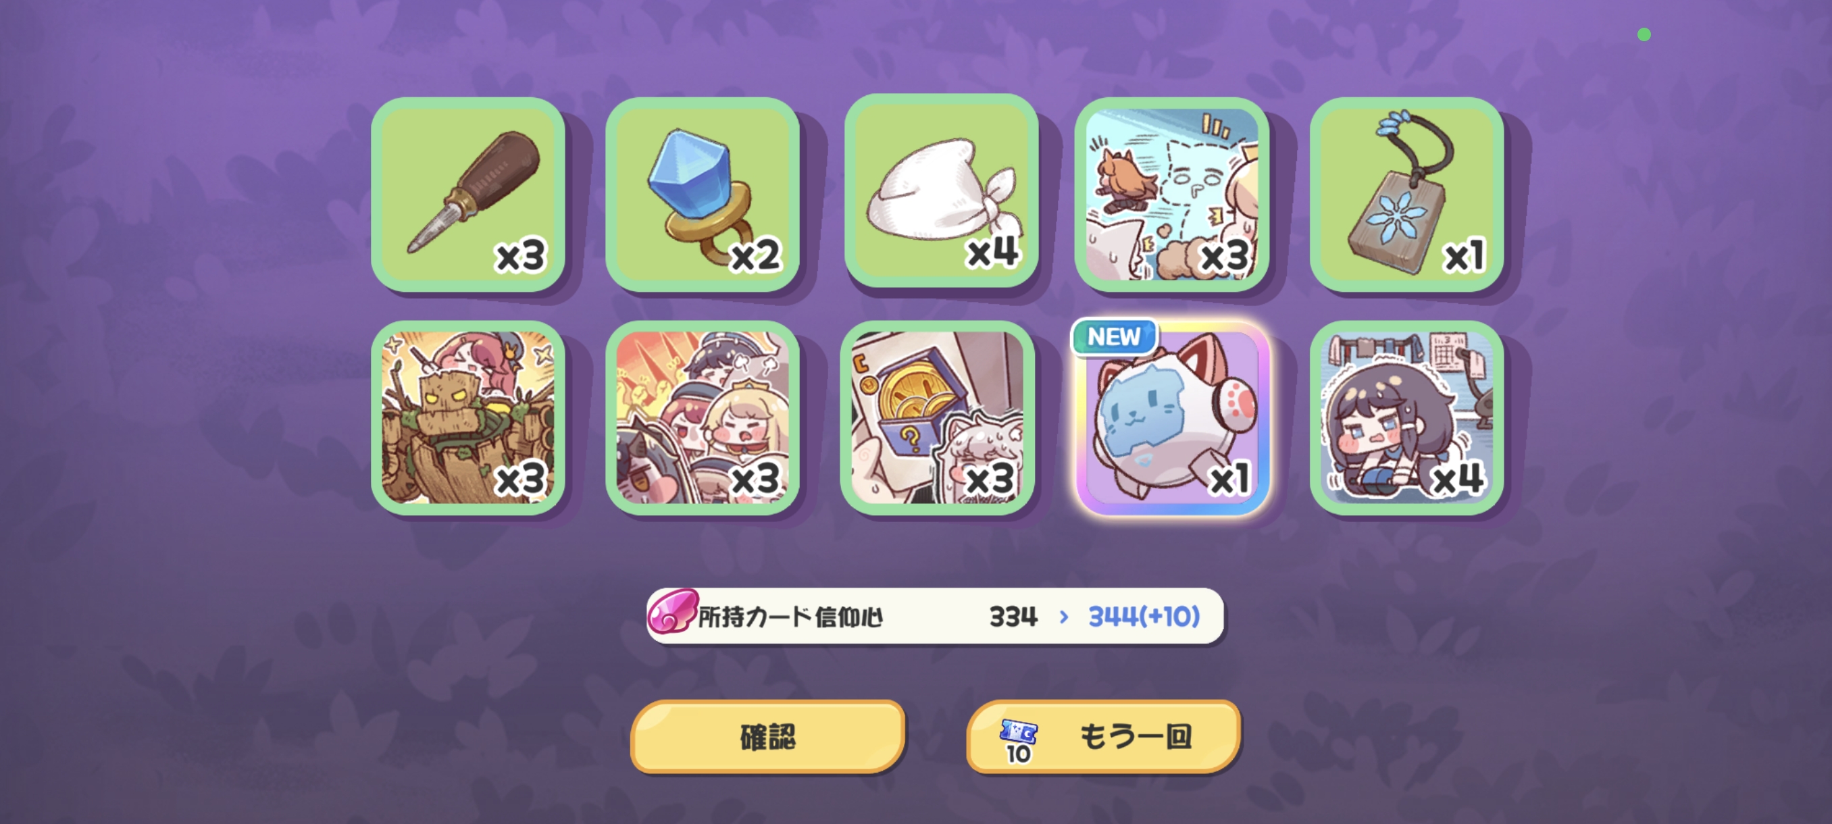Tap the pink shell faith icon
Viewport: 1832px width, 824px height.
[671, 611]
